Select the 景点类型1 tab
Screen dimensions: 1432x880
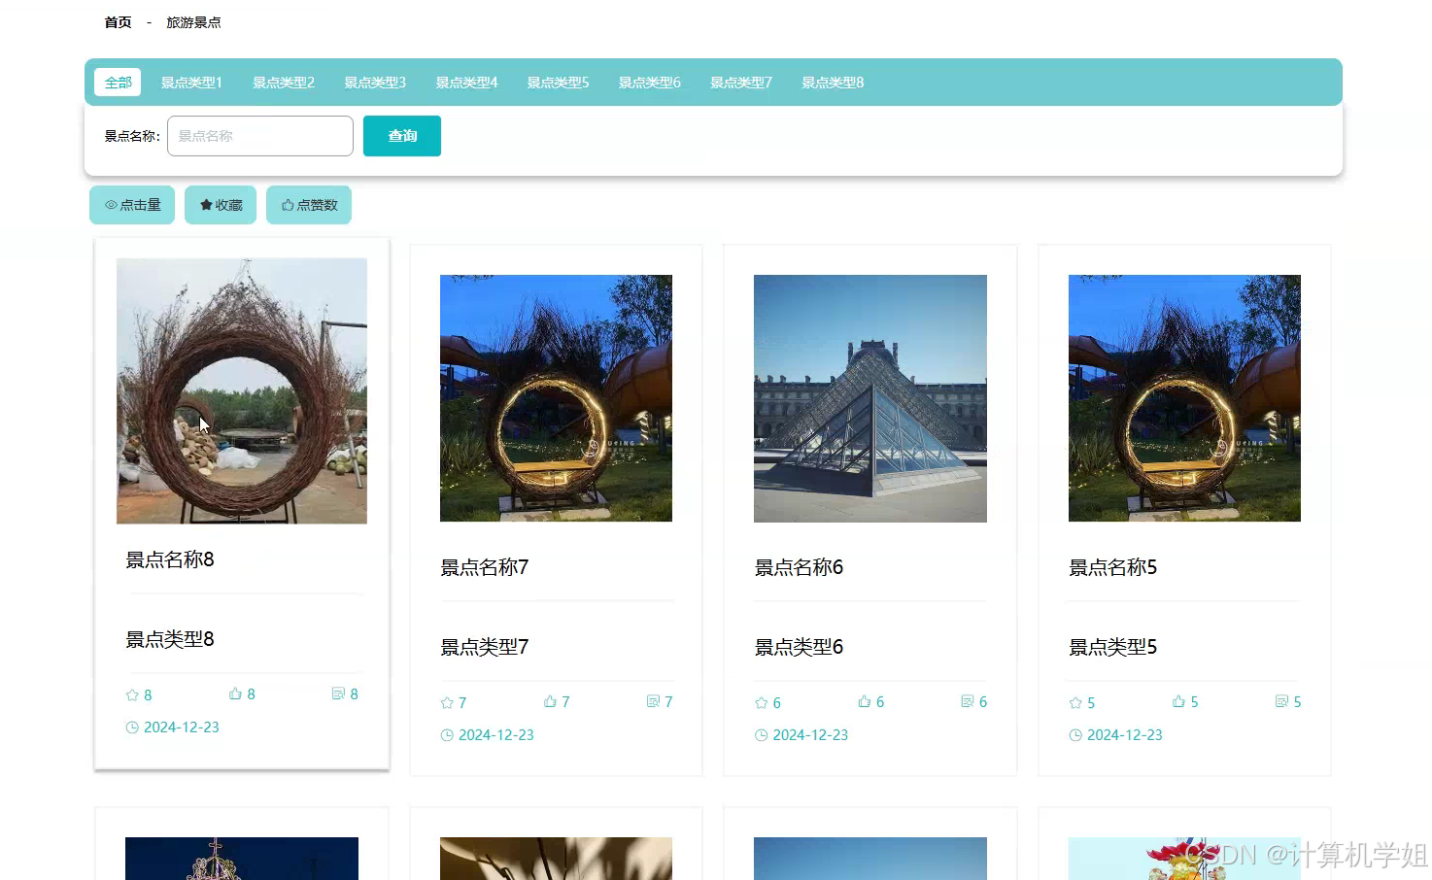(x=191, y=83)
